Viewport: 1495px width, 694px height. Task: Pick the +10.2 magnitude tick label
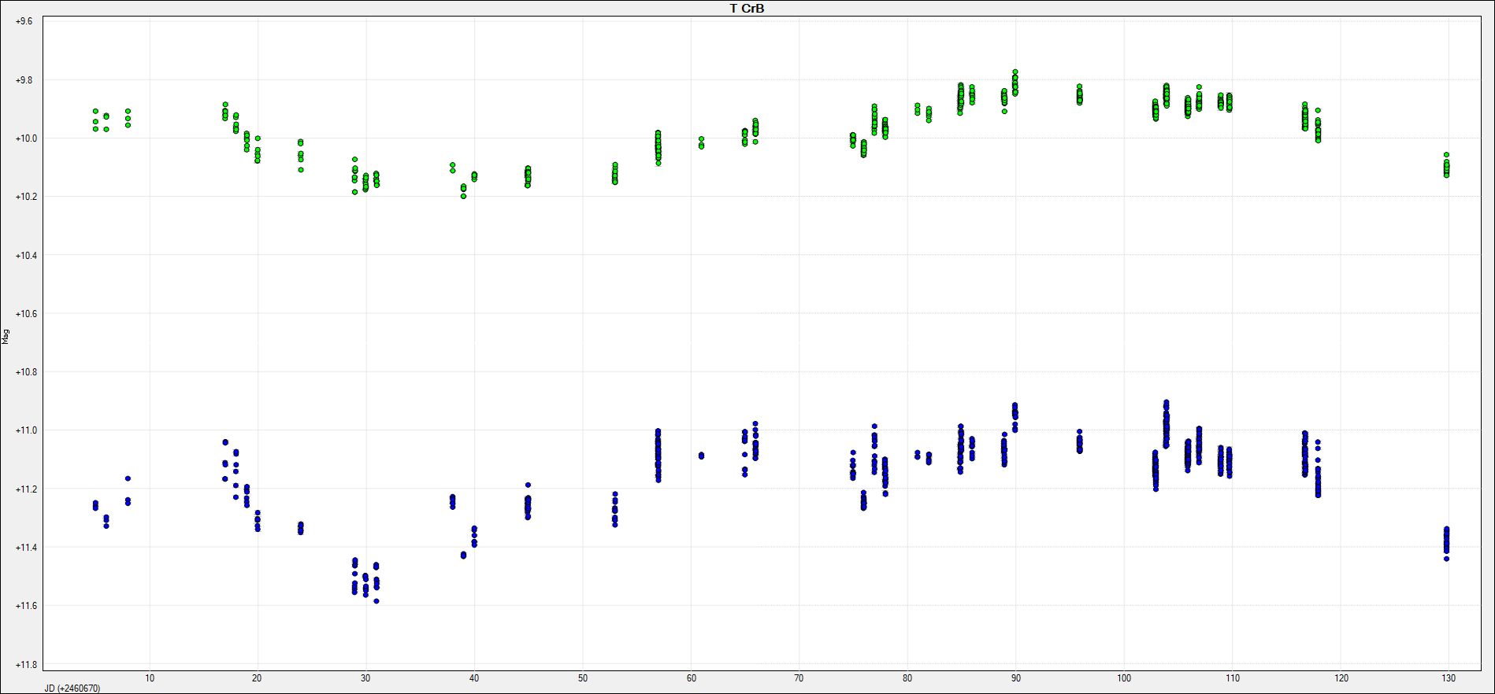click(26, 197)
